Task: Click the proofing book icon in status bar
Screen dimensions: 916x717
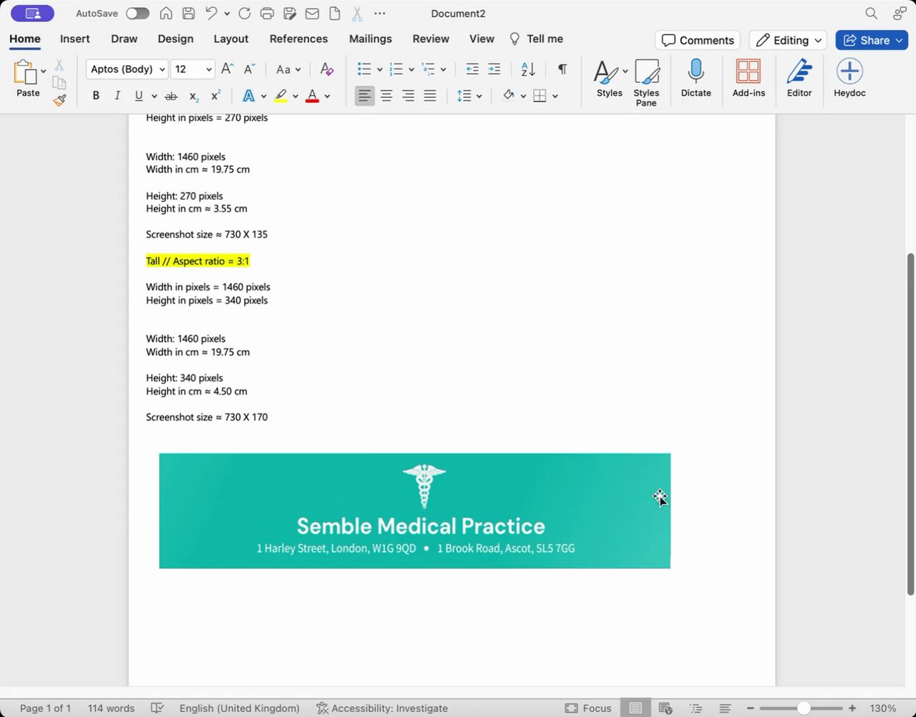Action: pos(157,708)
